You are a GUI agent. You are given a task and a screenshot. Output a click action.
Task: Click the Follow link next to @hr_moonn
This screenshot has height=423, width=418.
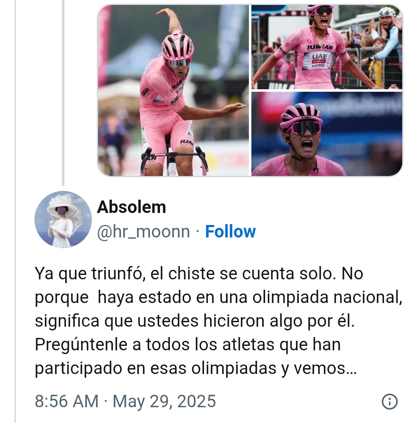click(230, 232)
